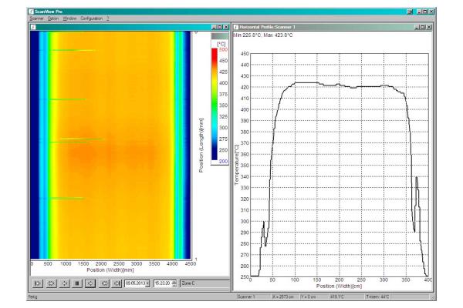Open the Window menu
Screen dimensions: 463x308
[x=69, y=18]
